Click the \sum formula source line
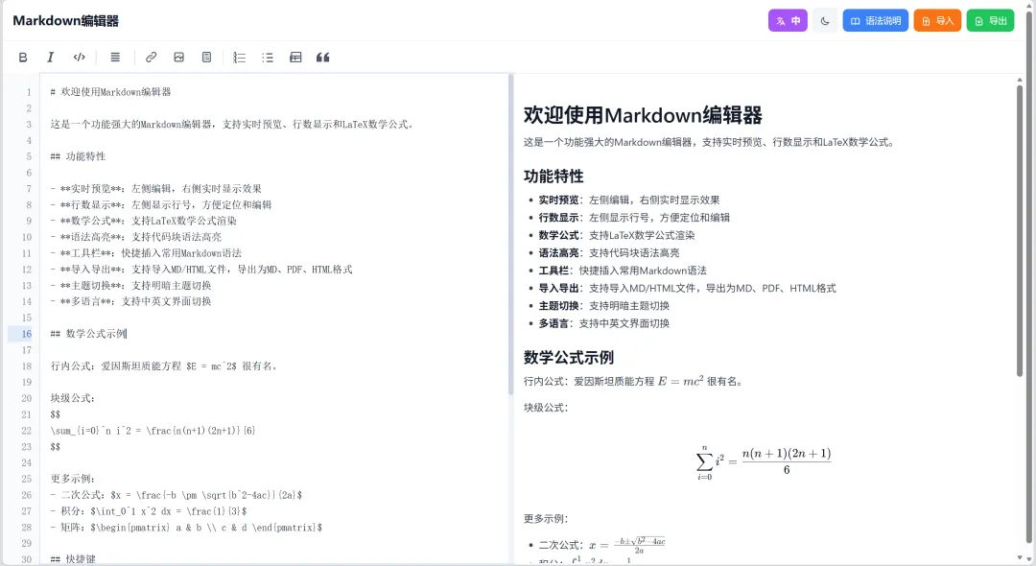Viewport: 1036px width, 566px height. [x=153, y=431]
